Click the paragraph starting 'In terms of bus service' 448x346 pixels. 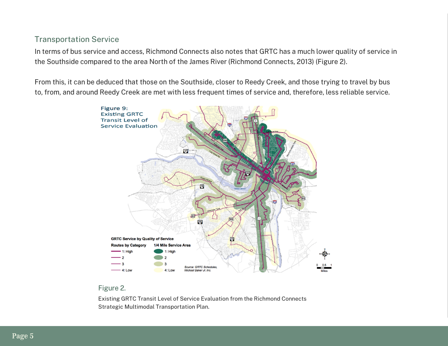216,56
